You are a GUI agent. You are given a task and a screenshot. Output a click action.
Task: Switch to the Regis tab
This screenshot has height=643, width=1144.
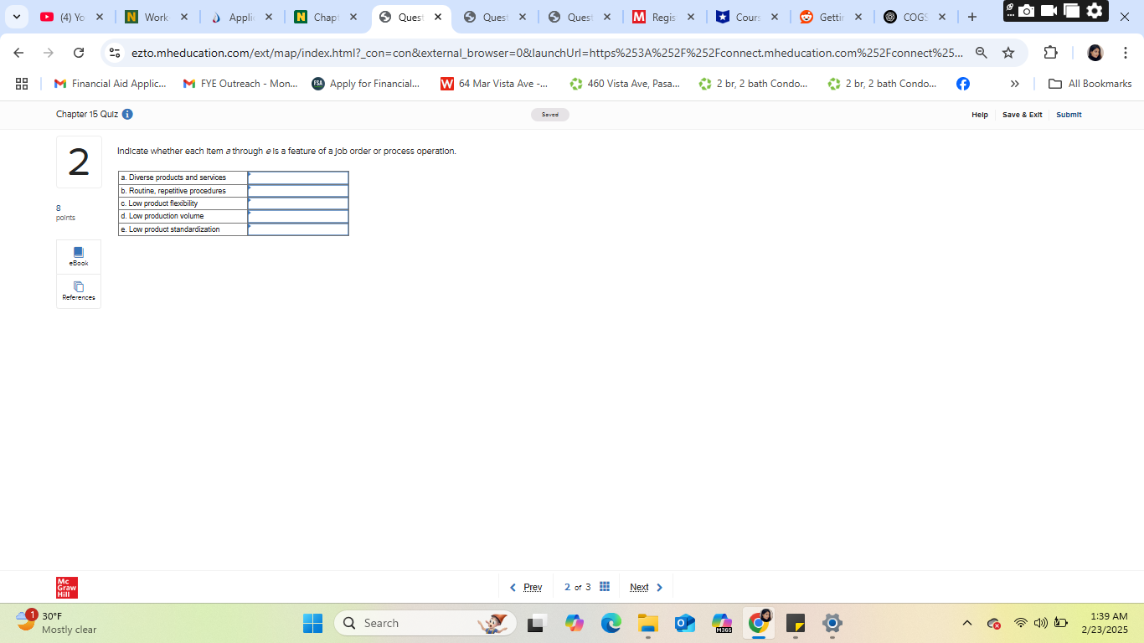tap(664, 17)
